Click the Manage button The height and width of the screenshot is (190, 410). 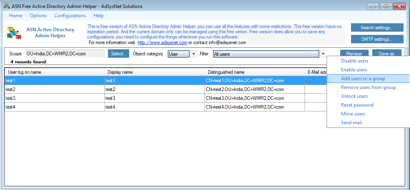tap(354, 54)
